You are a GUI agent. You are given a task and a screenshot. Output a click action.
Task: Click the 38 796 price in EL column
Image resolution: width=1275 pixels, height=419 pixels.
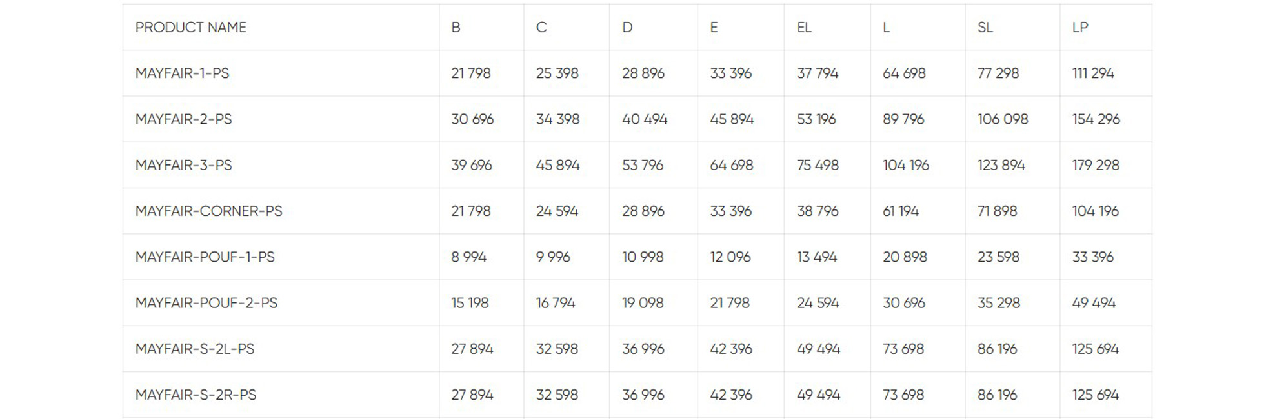point(818,211)
